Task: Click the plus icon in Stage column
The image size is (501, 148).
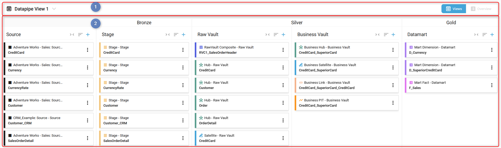Action: pyautogui.click(x=183, y=34)
